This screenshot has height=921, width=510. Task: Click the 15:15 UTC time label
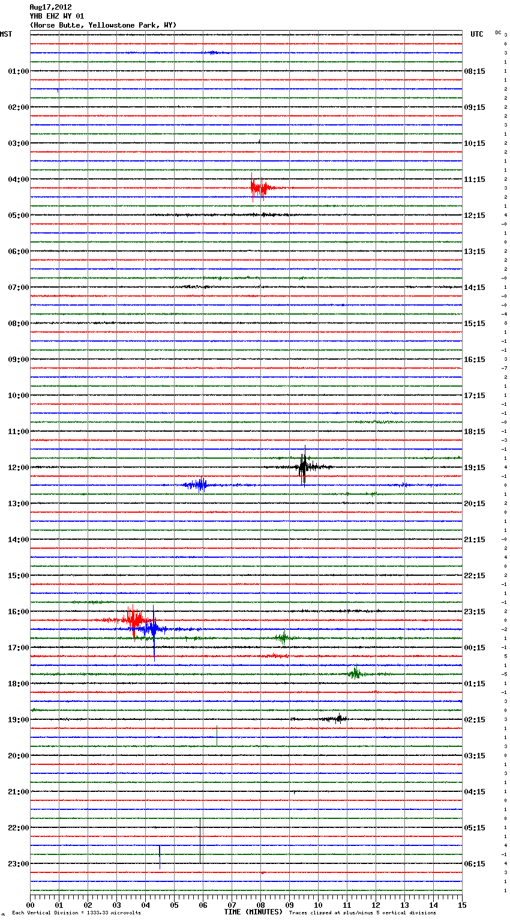click(475, 324)
